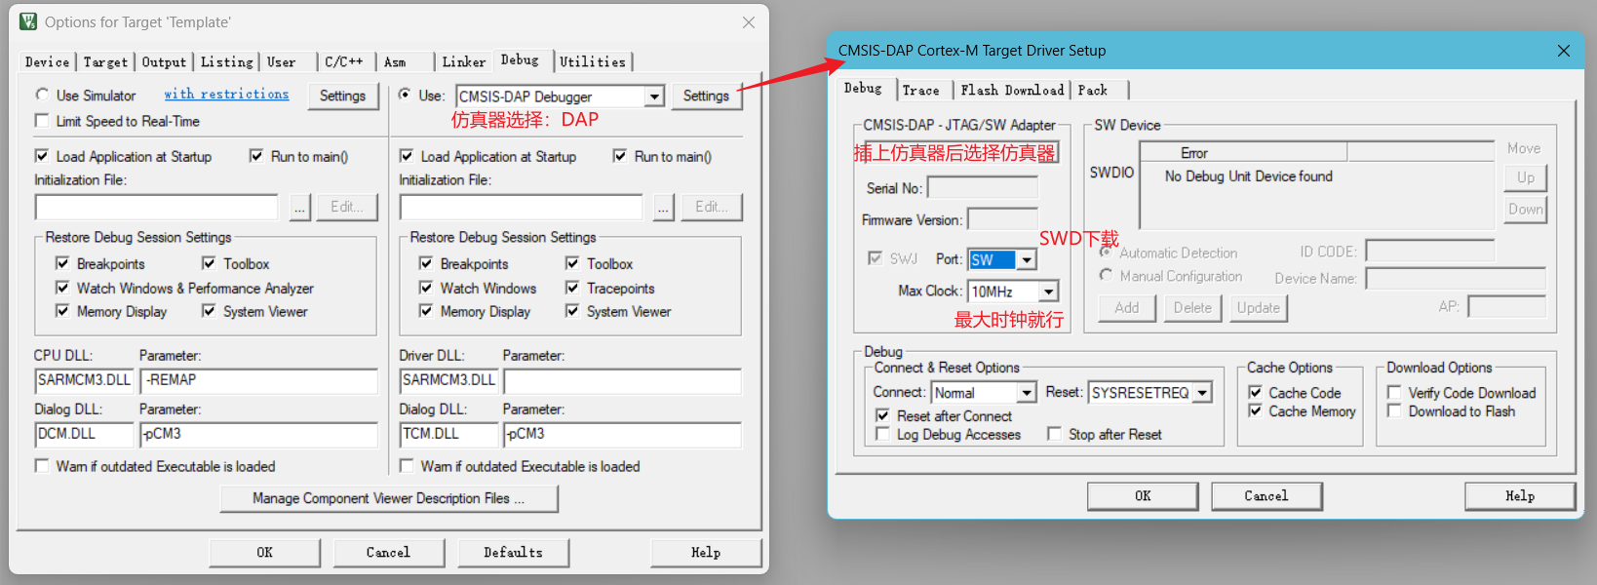Screen dimensions: 1597x585
Task: Switch to the Linker tab
Action: pos(464,61)
